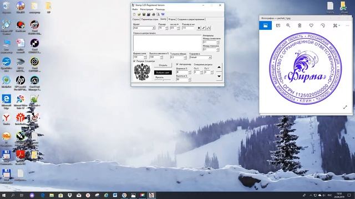Viewport: 355px width, 199px height.
Task: Click the Яркость brightness slider
Action: (163, 80)
